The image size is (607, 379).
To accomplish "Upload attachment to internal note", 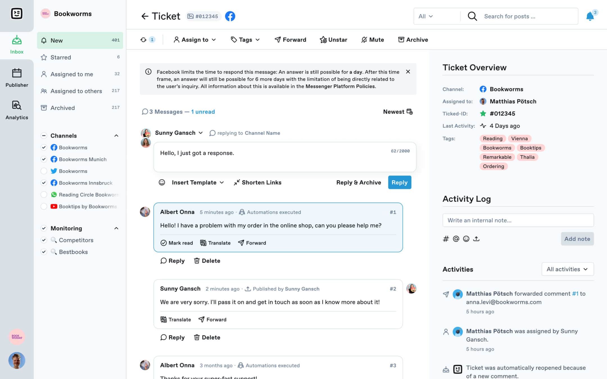I will (476, 239).
